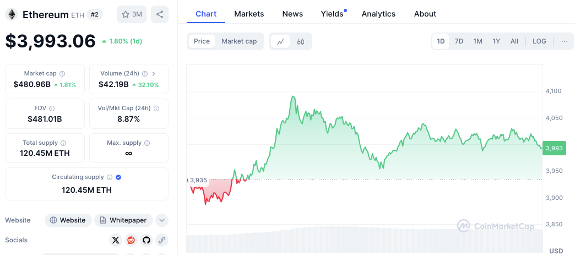The image size is (575, 255).
Task: Click the Market cap info icon
Action: 62,74
